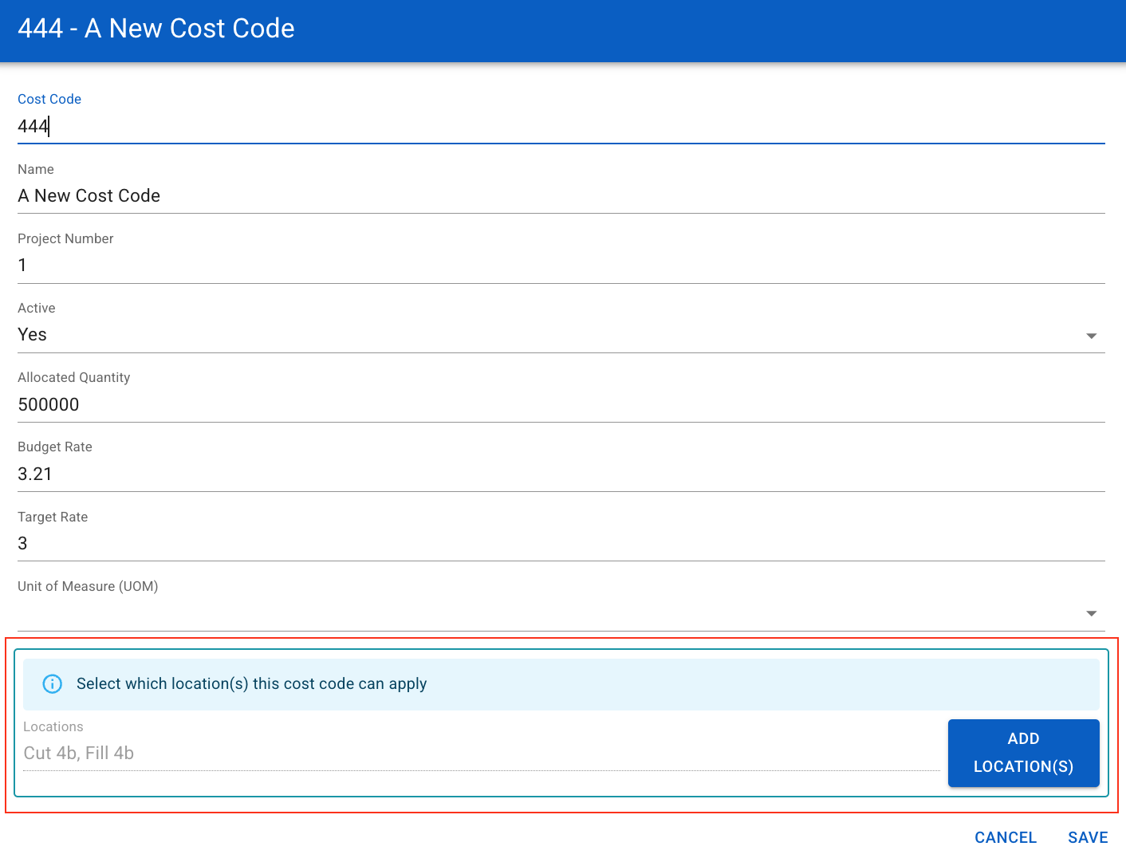1126x858 pixels.
Task: Click the blue 'Cost Code' field label
Action: (x=49, y=99)
